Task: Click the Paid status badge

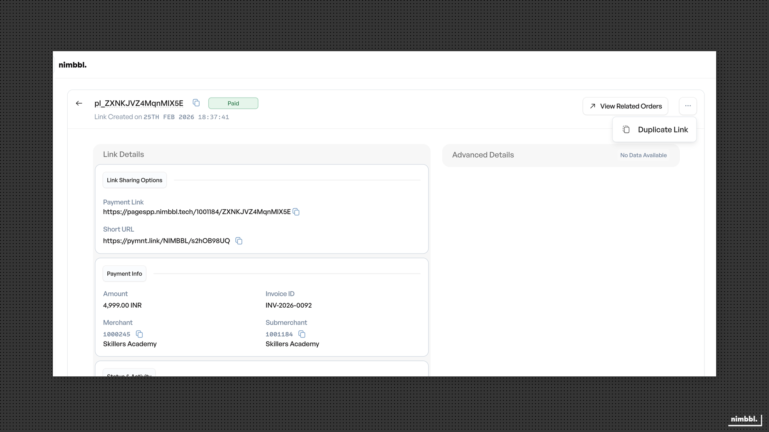Action: 233,103
